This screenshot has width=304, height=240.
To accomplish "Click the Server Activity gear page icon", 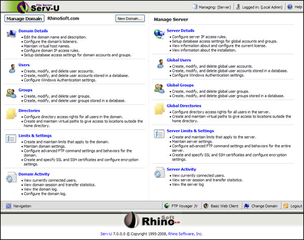I will 160,172.
